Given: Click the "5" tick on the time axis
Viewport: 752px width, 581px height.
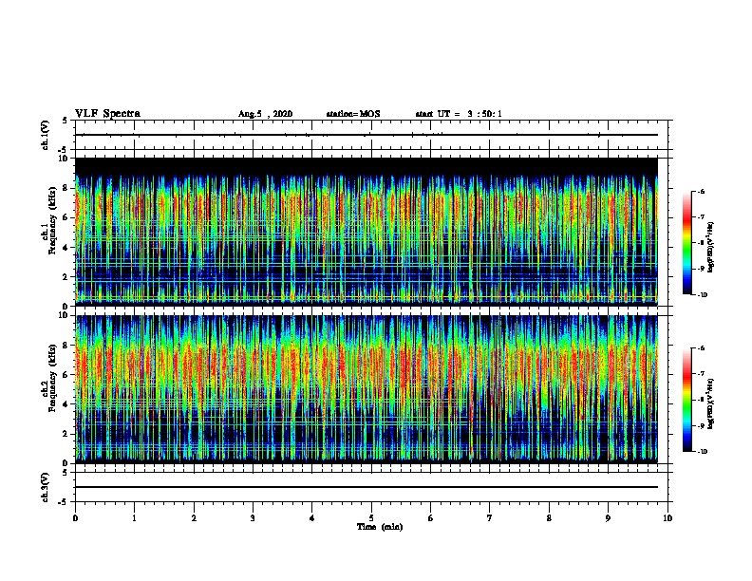Looking at the screenshot, I should [x=371, y=518].
